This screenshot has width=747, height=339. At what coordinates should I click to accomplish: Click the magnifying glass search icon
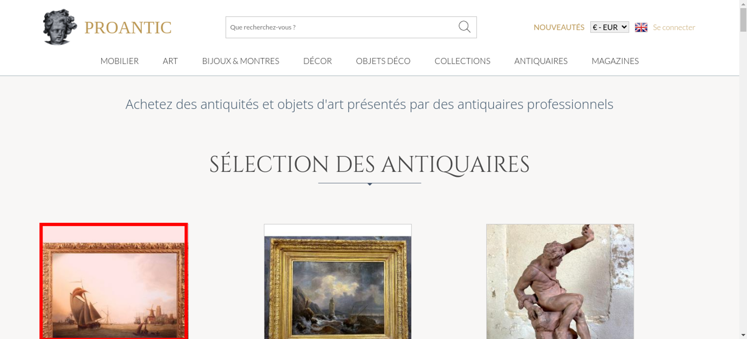coord(464,27)
